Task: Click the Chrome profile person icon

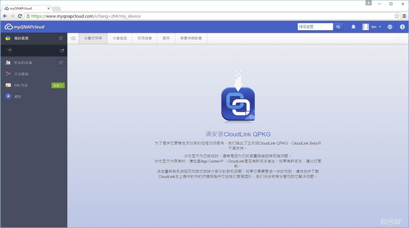Action: tap(369, 3)
